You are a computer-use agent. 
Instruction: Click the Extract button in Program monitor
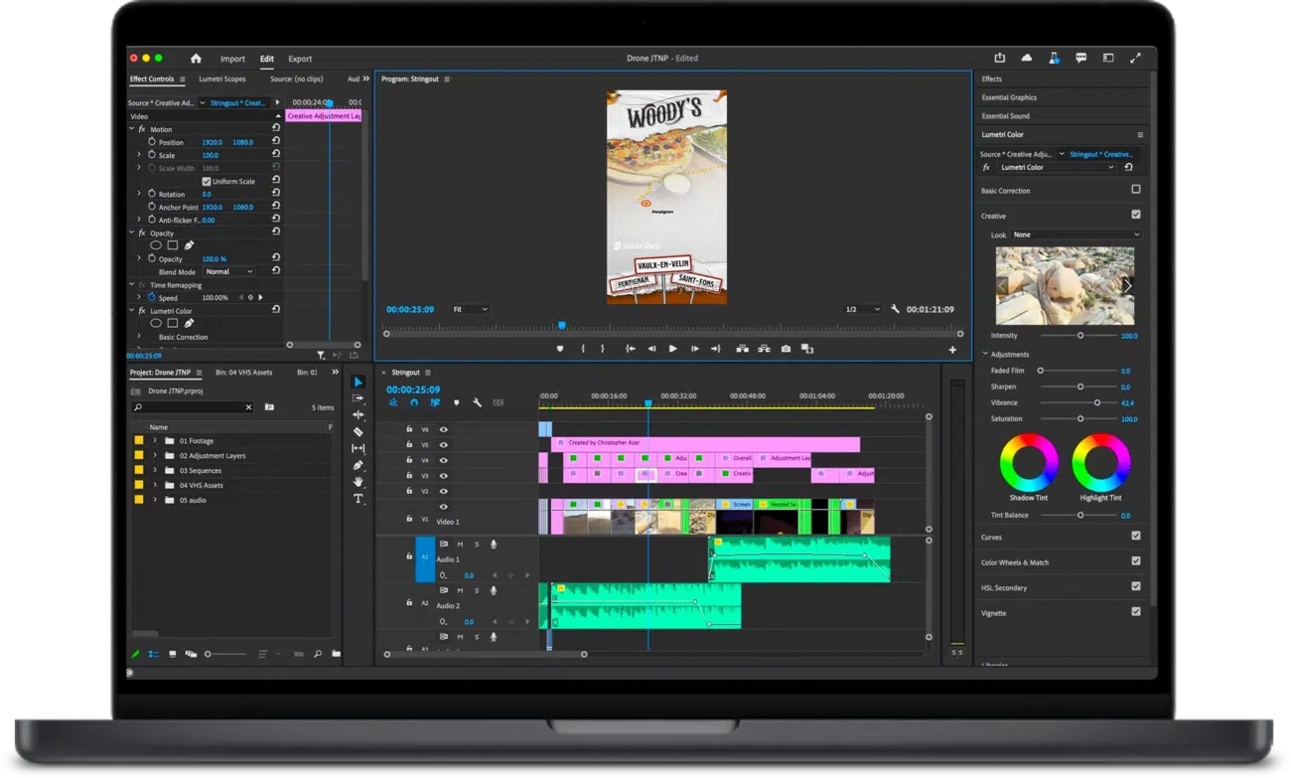tap(764, 349)
